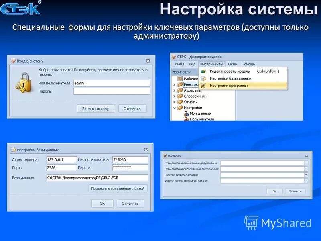
Task: Click the user icon next to 'Мои данные'
Action: 186,114
